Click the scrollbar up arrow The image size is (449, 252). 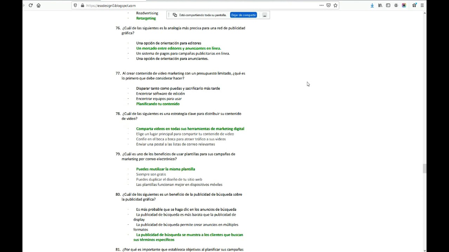pyautogui.click(x=424, y=13)
